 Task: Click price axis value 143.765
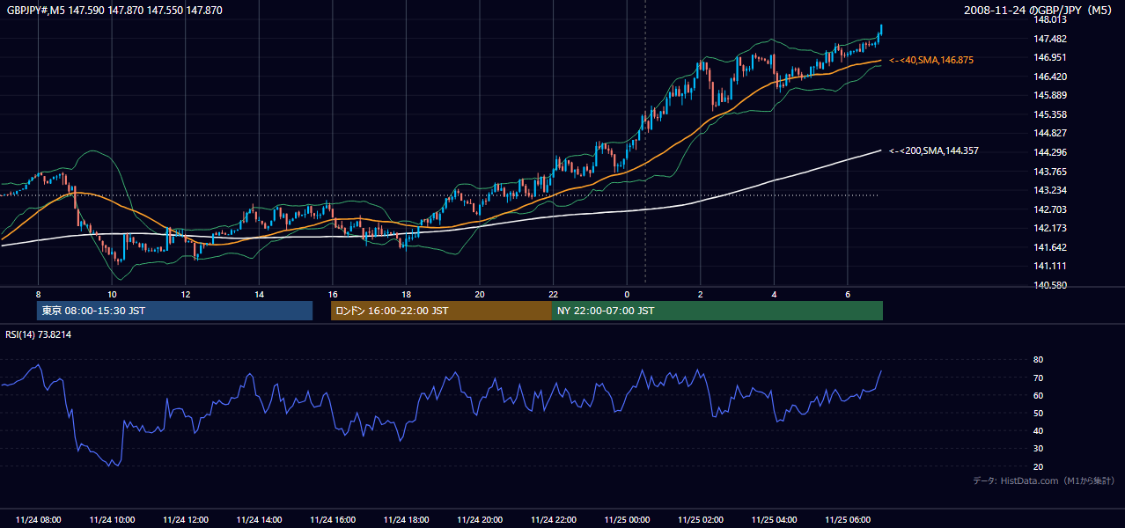[1050, 172]
